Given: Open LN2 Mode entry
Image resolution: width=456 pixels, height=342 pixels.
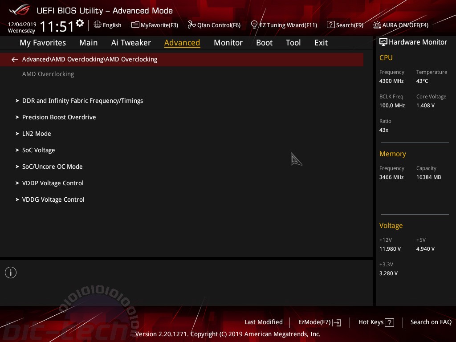Looking at the screenshot, I should tap(37, 134).
